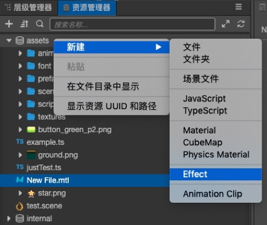Create a new 文件夹
Viewport: 267px width, 225px height.
216,59
